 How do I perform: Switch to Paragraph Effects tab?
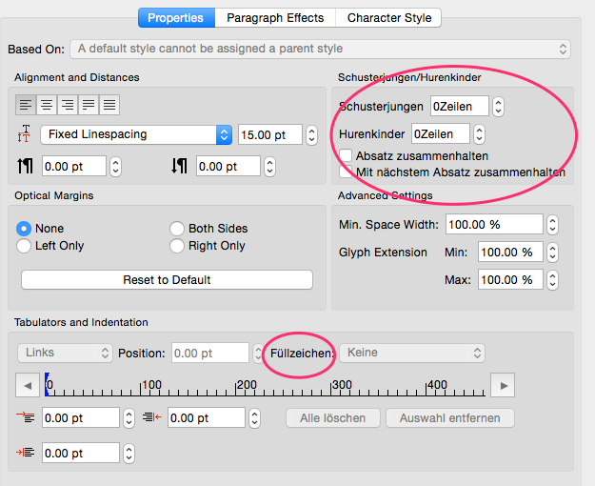click(x=276, y=18)
